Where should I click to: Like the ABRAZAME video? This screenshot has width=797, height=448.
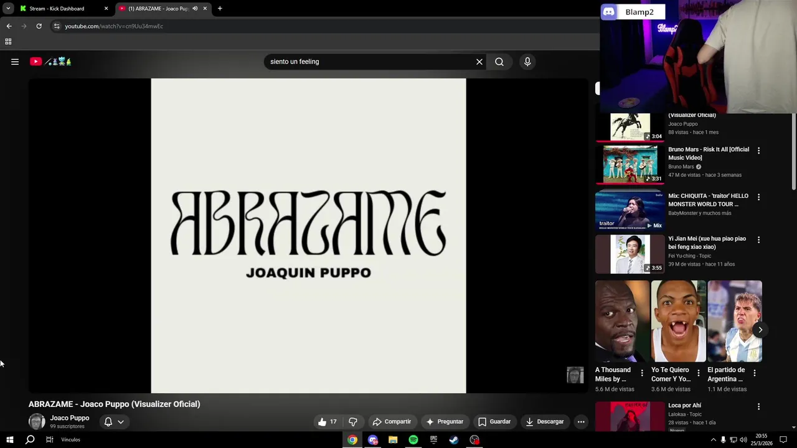[328, 422]
